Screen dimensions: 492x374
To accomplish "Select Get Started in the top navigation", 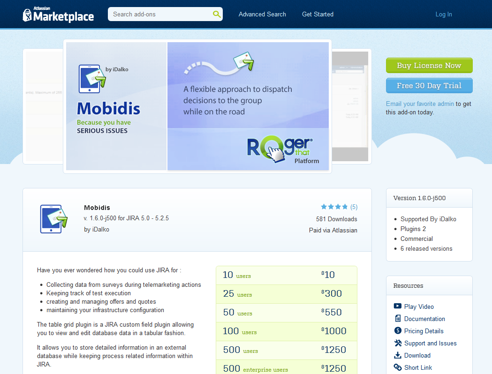I will click(318, 14).
